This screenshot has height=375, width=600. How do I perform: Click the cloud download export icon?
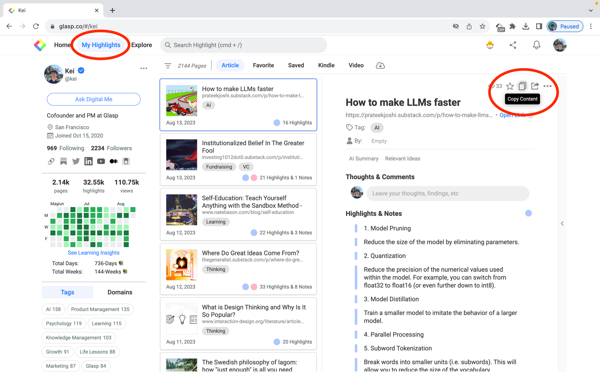point(380,65)
